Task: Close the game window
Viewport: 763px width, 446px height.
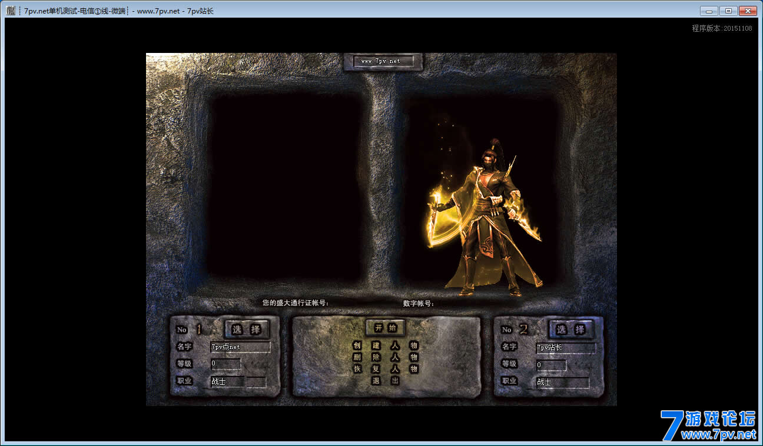Action: (748, 11)
